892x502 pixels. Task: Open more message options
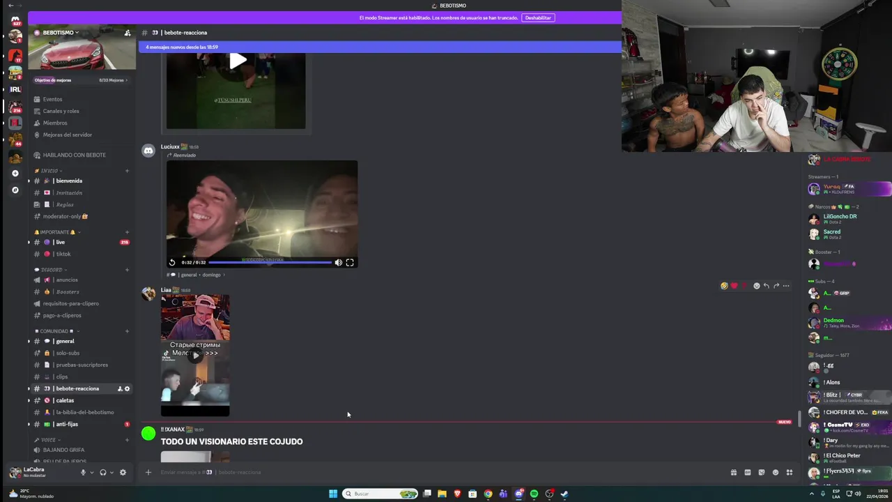coord(785,286)
